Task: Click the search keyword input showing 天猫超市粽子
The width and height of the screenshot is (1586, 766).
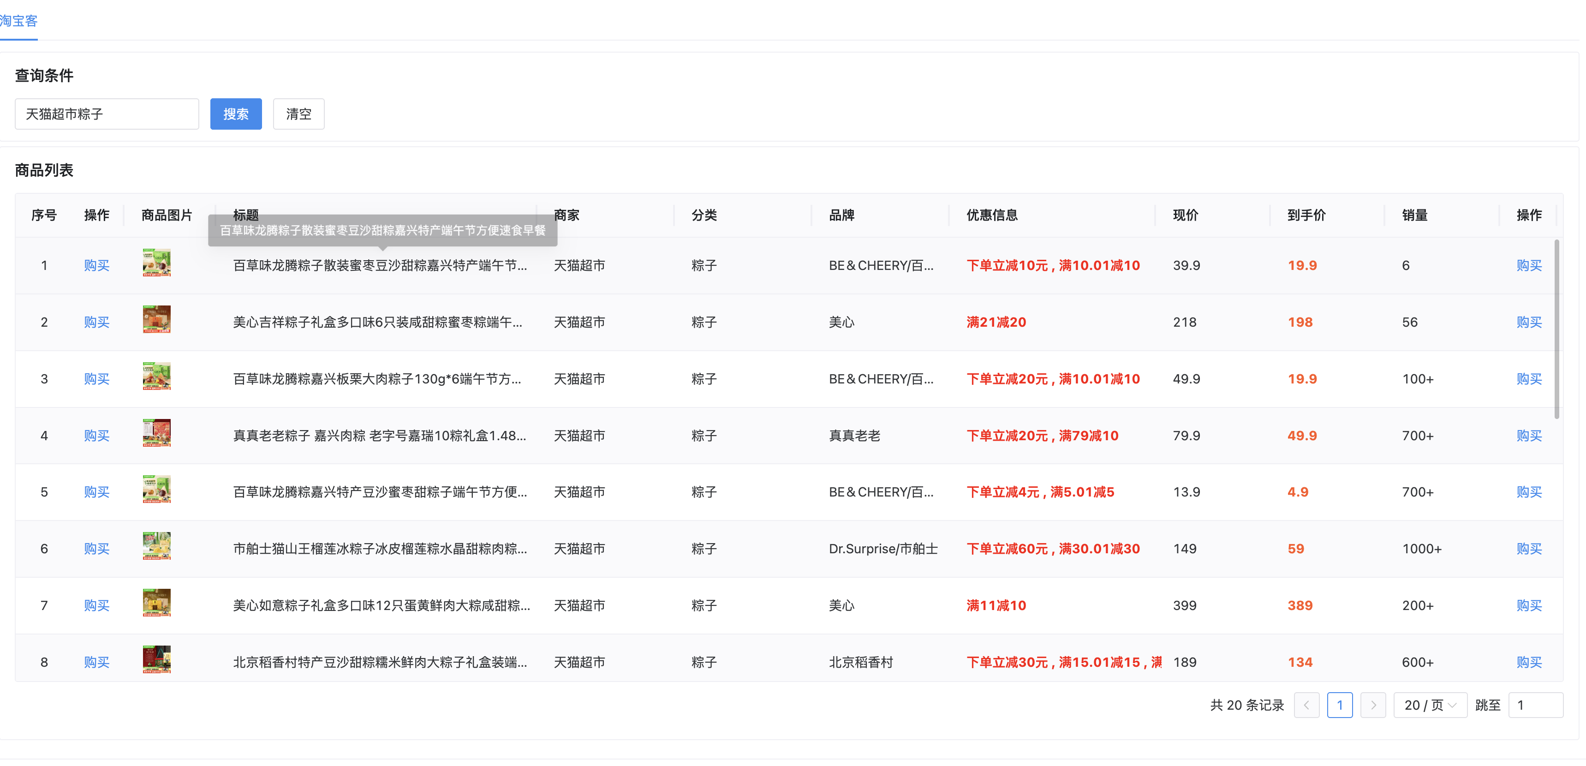Action: (107, 114)
